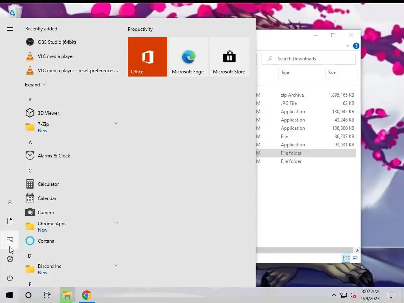
Task: Select the last File folder row
Action: pos(306,161)
